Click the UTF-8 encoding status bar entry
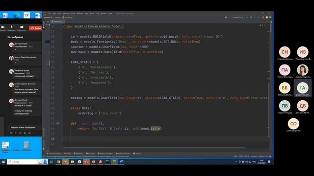 246,156
